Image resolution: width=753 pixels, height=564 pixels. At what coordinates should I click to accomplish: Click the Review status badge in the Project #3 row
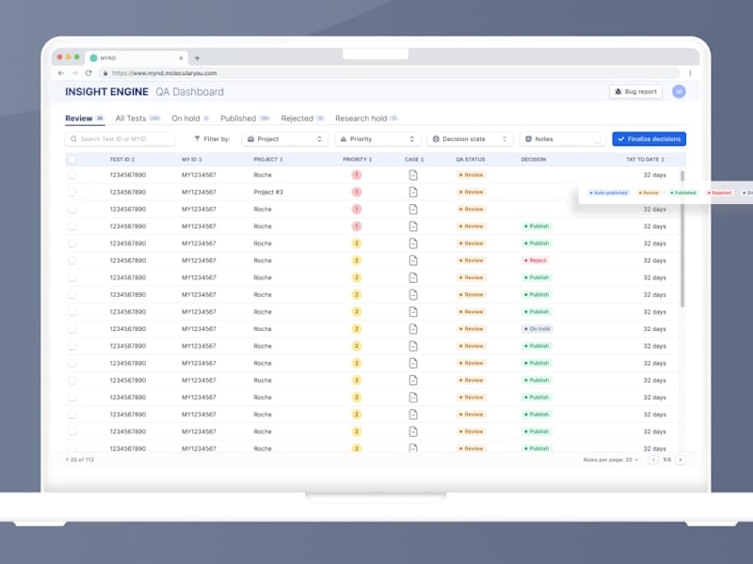pos(472,192)
